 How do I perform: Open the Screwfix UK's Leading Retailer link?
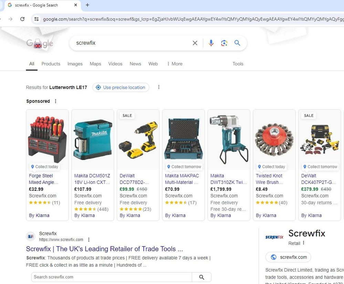coord(104,249)
